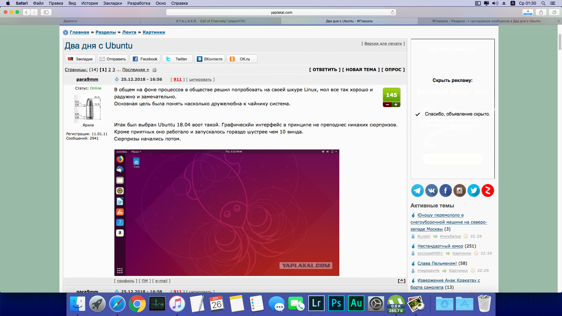
Task: Open the История menu
Action: pyautogui.click(x=90, y=3)
